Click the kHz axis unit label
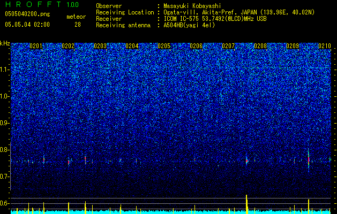Viewport: 337px width, 214px height. click(x=5, y=43)
